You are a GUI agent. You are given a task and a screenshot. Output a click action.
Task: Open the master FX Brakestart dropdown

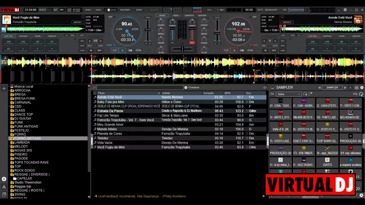272,10
